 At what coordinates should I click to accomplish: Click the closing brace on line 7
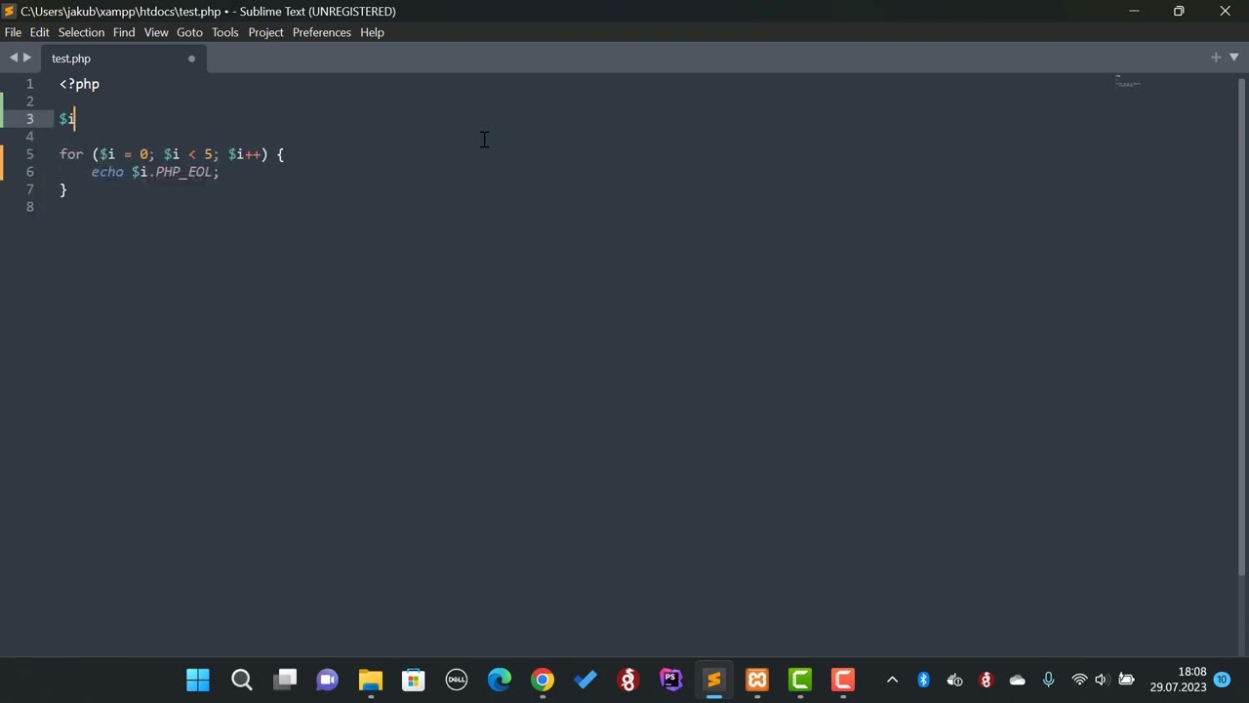point(63,189)
